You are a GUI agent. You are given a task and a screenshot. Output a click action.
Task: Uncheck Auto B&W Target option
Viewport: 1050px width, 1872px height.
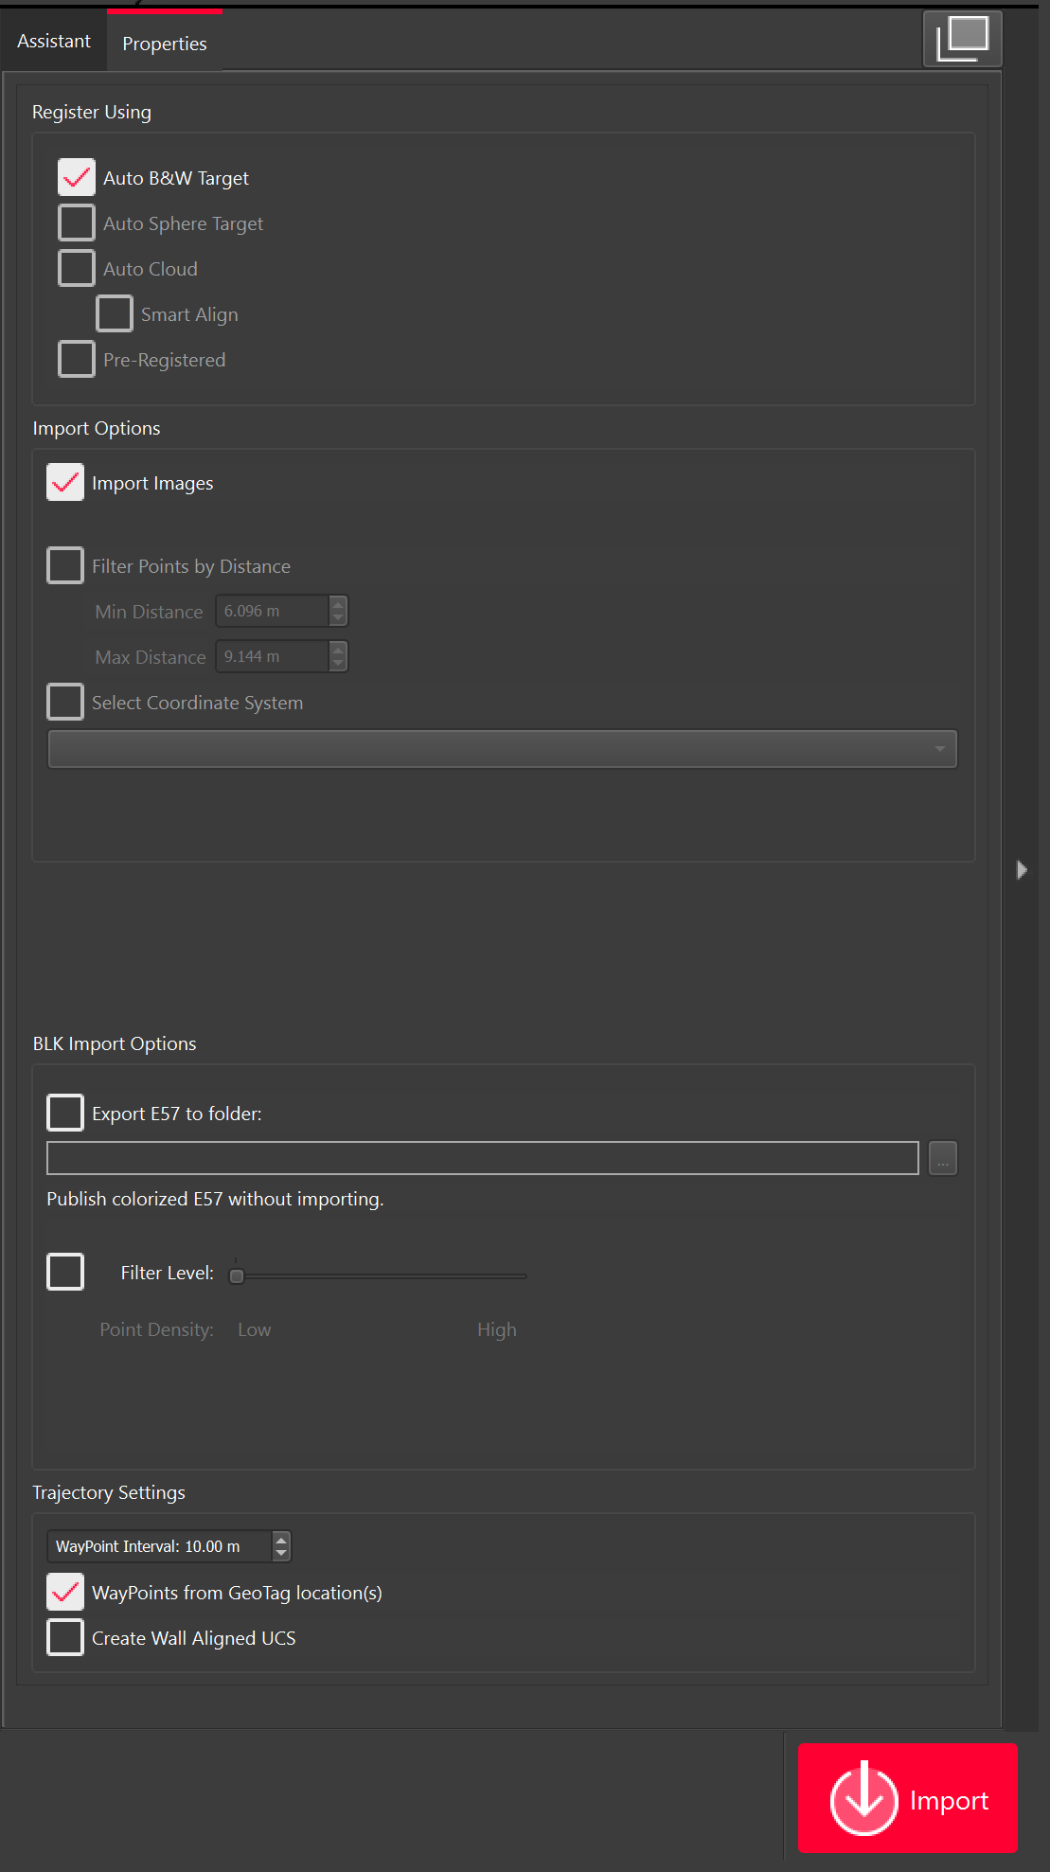point(77,178)
